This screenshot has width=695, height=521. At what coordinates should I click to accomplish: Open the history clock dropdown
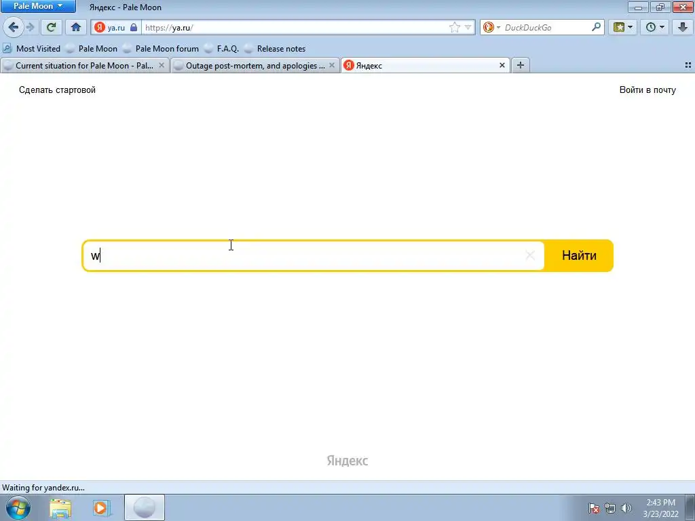pos(655,27)
